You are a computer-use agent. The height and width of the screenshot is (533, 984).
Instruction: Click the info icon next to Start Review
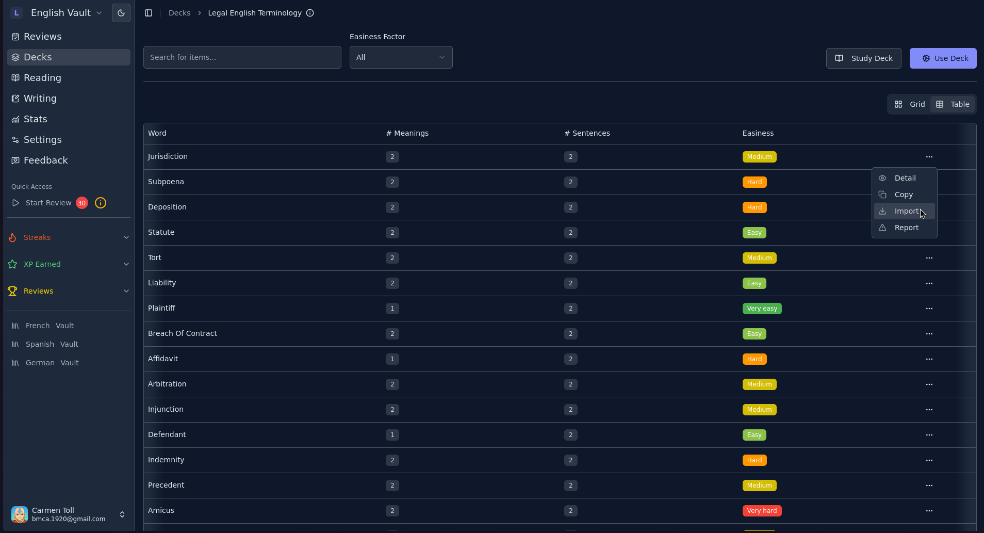pyautogui.click(x=100, y=203)
